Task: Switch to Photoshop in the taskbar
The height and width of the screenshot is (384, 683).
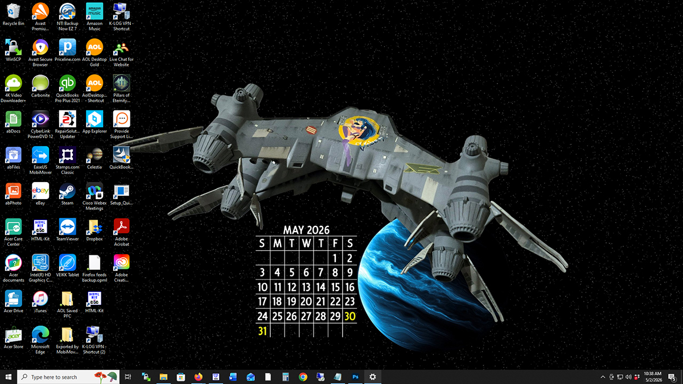Action: [x=355, y=377]
